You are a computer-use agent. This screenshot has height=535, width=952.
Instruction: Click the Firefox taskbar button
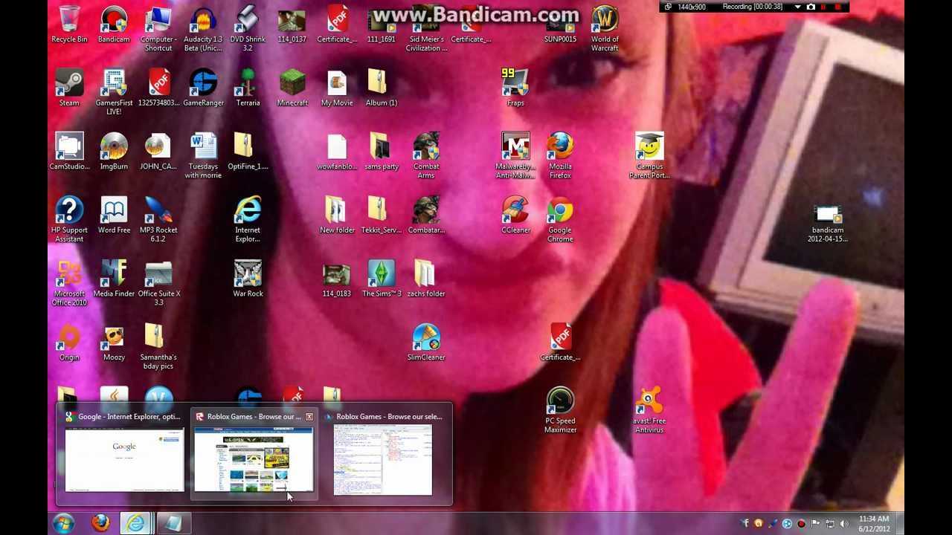coord(100,523)
